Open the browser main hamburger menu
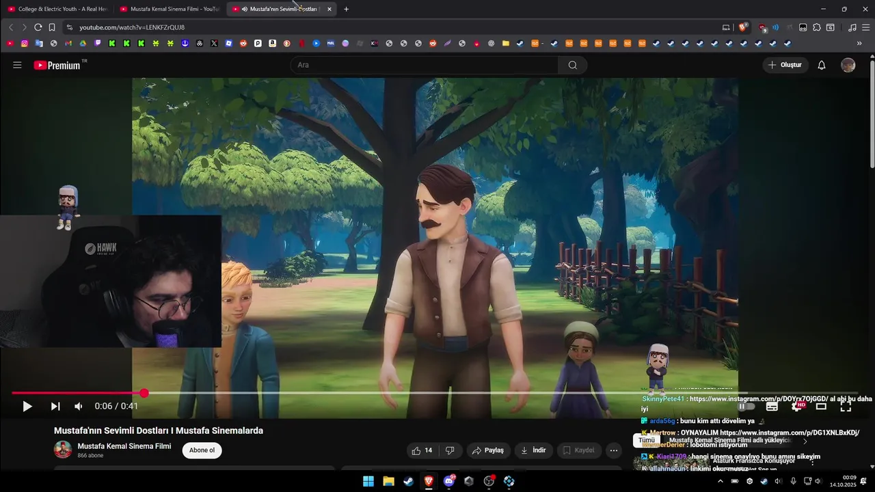875x492 pixels. 866,27
